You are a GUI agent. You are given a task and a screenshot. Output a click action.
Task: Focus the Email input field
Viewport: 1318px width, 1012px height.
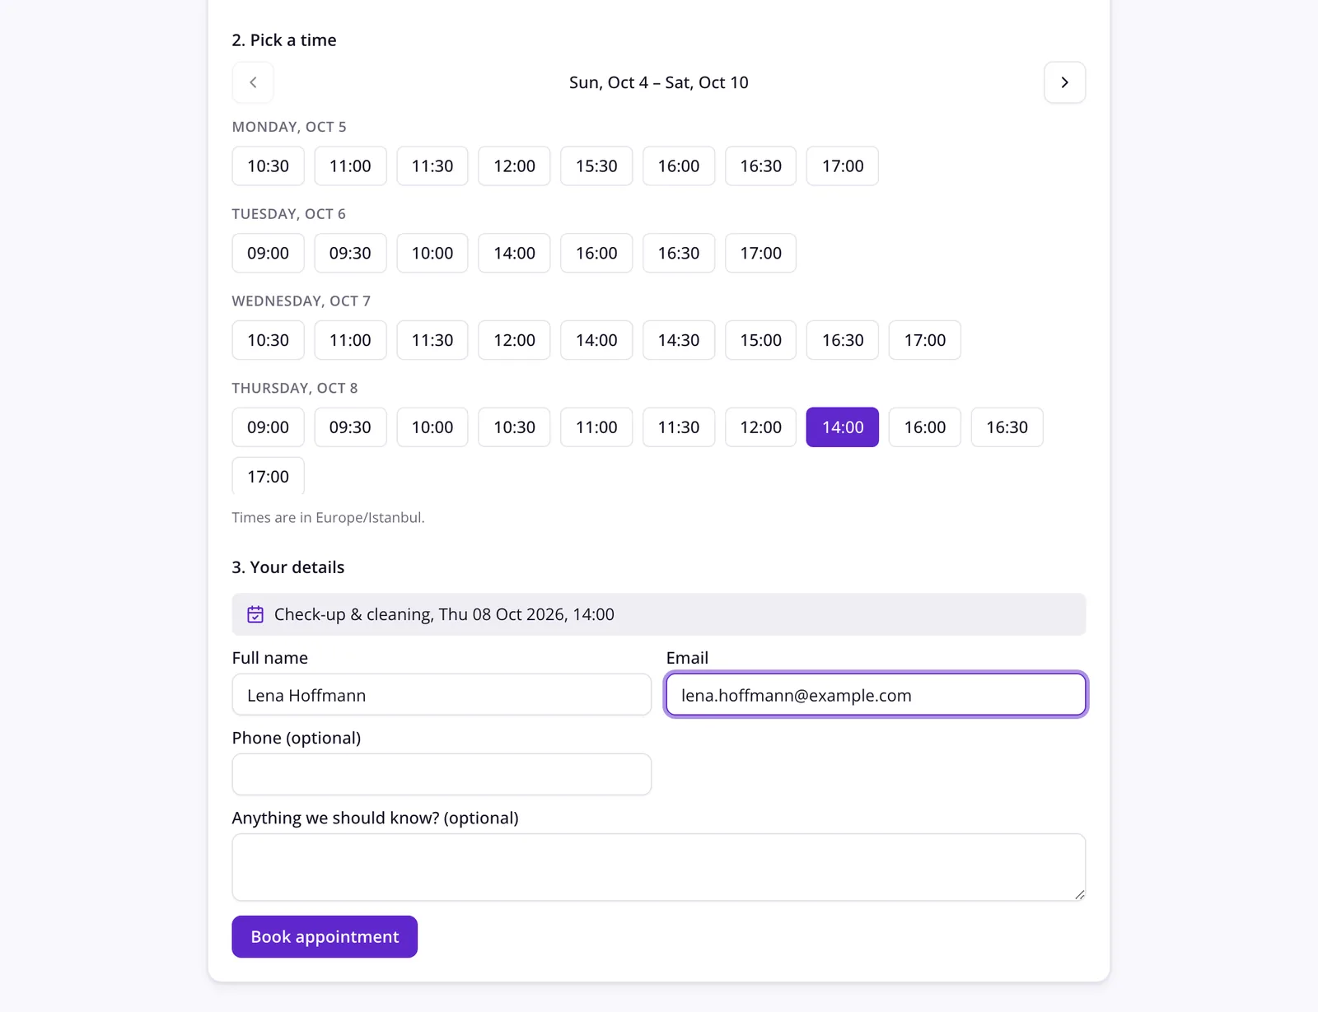point(876,695)
